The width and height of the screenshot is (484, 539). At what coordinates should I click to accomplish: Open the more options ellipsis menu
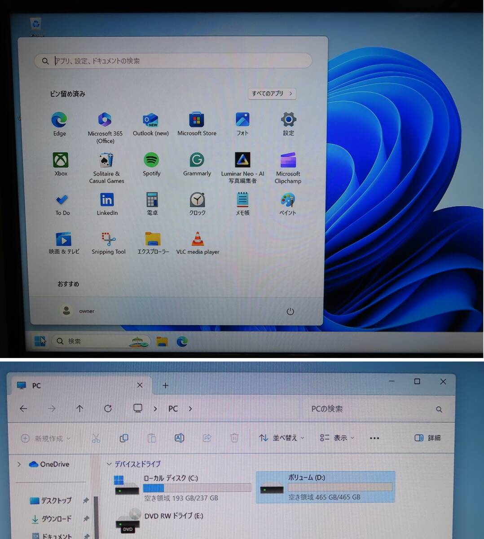[x=374, y=438]
